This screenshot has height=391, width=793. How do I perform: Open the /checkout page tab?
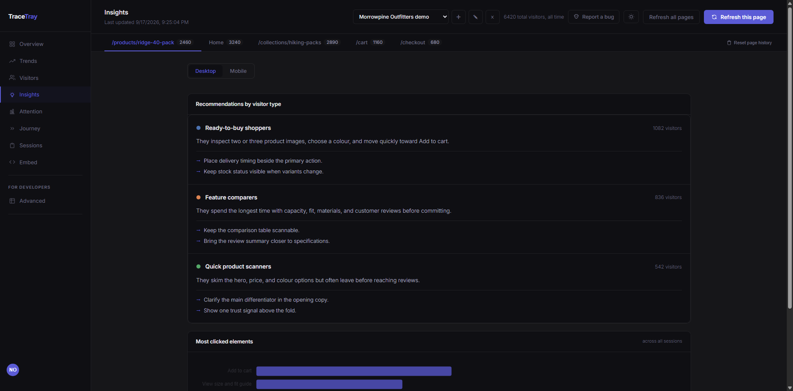click(421, 43)
